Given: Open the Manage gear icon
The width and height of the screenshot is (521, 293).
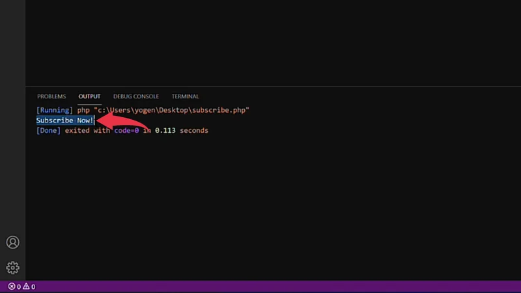Looking at the screenshot, I should [12, 268].
